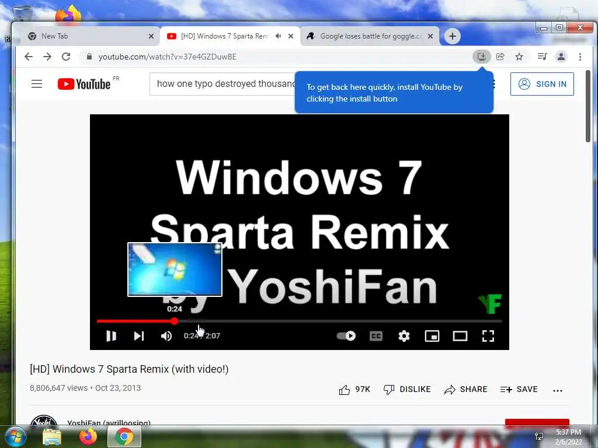Reload the YouTube page
Viewport: 598px width, 448px height.
[66, 57]
